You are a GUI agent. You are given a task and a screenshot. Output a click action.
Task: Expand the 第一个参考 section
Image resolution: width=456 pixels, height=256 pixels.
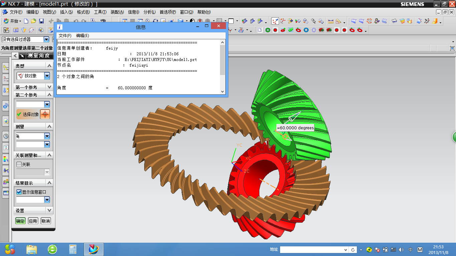click(x=49, y=87)
